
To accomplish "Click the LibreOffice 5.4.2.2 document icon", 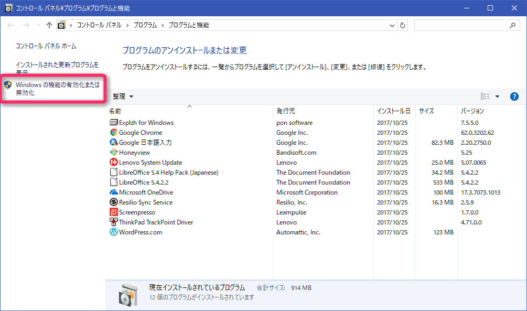I will click(x=114, y=182).
